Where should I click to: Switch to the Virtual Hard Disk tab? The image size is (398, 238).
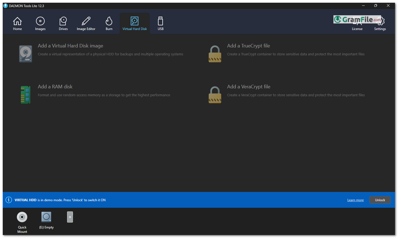coord(135,23)
